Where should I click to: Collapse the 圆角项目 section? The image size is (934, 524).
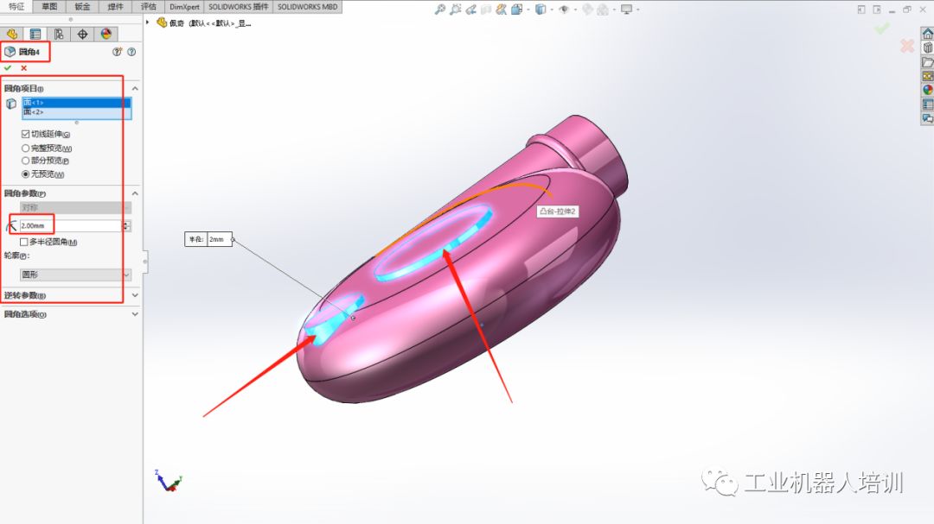pos(135,89)
